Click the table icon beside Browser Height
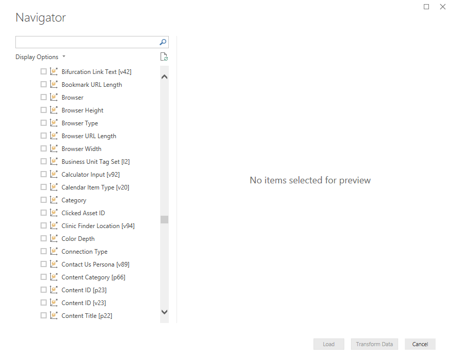This screenshot has height=359, width=451. (x=54, y=110)
